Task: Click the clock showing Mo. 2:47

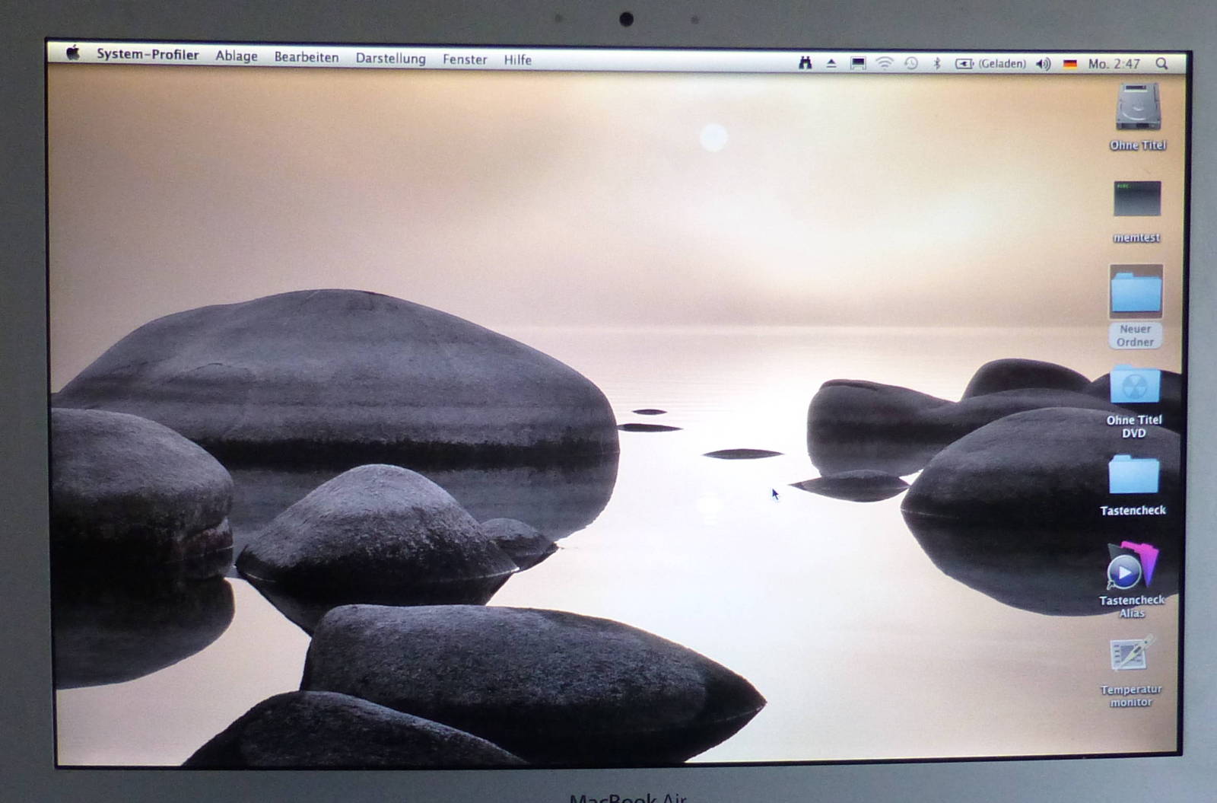Action: pos(1114,64)
